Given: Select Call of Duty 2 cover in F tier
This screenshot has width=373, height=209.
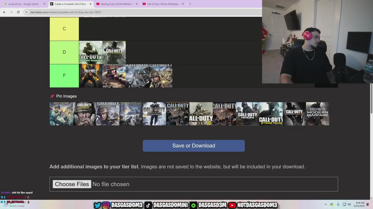Looking at the screenshot, I should coord(137,76).
